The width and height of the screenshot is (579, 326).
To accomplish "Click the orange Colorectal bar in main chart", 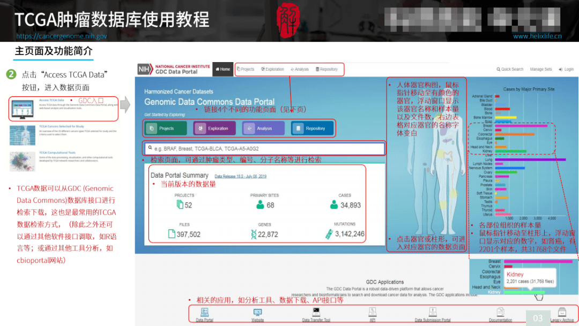I will 514,134.
